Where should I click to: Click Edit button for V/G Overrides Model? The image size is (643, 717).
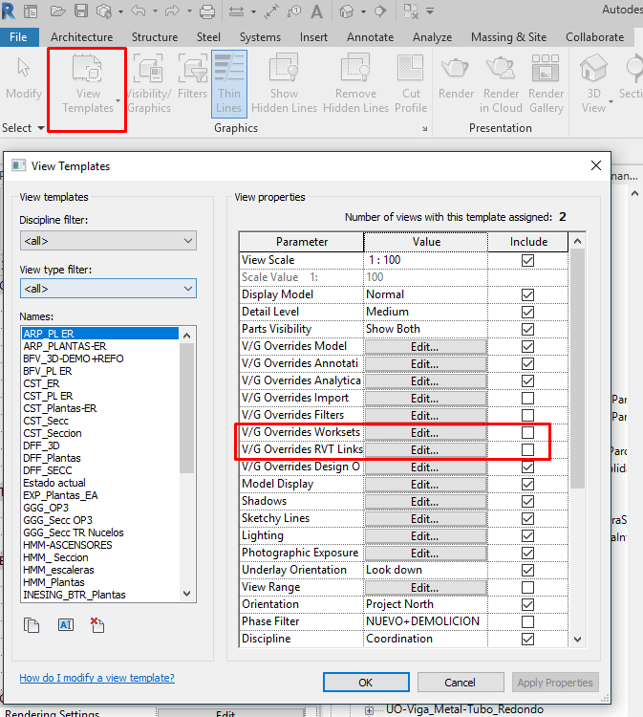425,347
